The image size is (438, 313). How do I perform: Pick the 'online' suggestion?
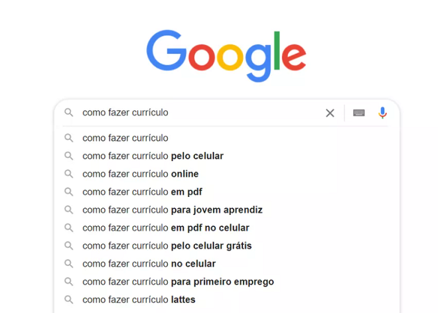[141, 174]
